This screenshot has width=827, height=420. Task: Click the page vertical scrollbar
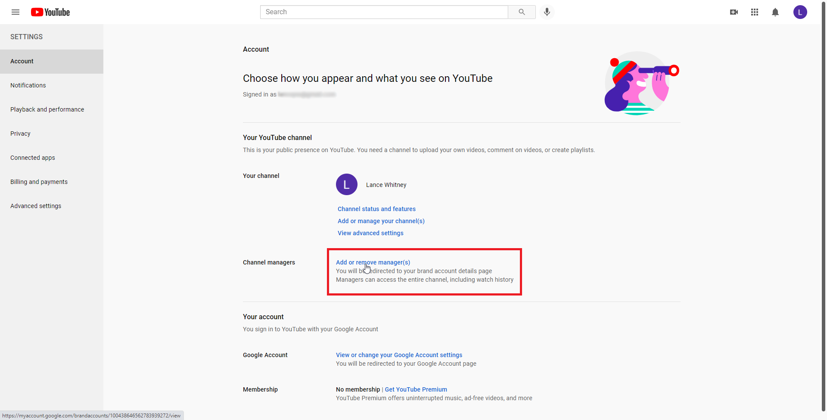[x=824, y=207]
